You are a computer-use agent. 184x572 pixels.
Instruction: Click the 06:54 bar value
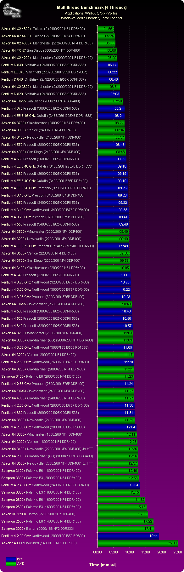pyautogui.click(x=114, y=87)
